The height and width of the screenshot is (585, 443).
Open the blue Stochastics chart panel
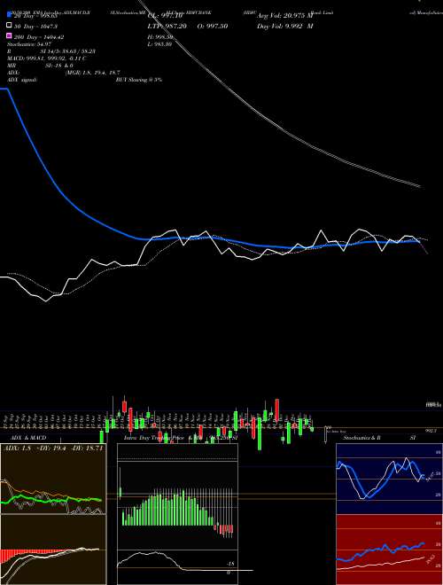point(389,479)
